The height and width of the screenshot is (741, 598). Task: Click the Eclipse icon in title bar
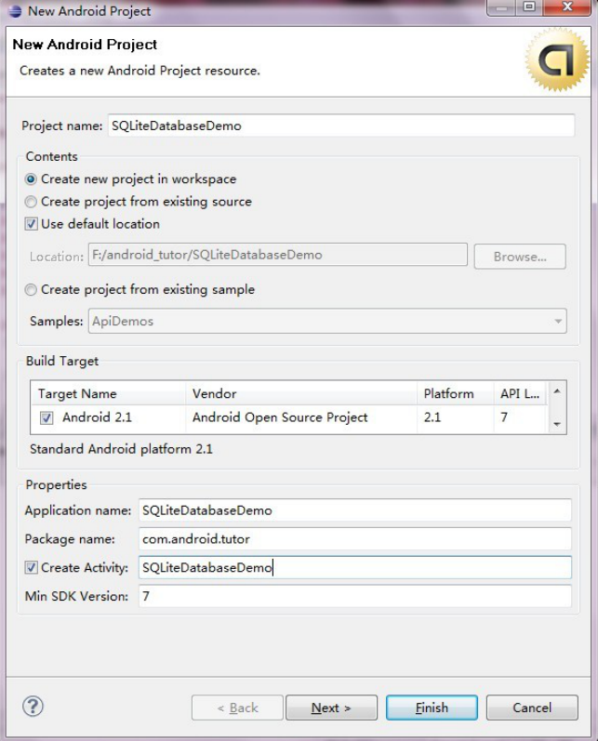coord(14,11)
